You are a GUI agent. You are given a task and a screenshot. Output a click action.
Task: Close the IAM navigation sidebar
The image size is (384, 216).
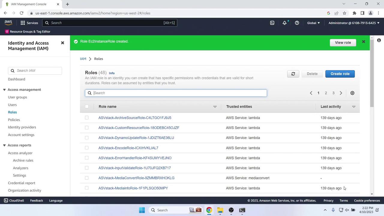[x=62, y=43]
